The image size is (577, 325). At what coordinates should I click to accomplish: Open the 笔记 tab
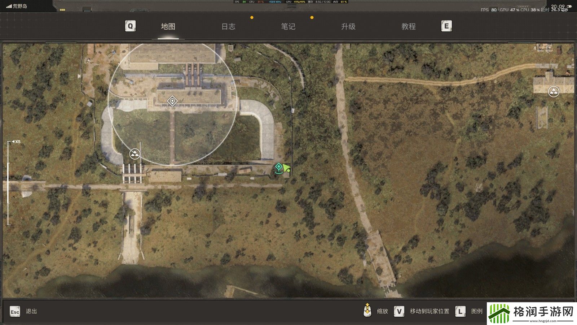click(x=288, y=26)
